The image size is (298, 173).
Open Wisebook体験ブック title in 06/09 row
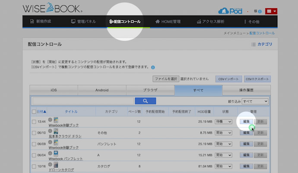(63, 147)
